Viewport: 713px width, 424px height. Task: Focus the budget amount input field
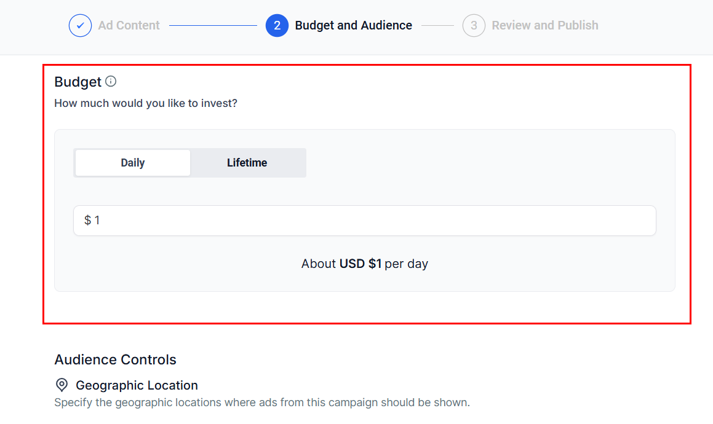[x=369, y=220]
